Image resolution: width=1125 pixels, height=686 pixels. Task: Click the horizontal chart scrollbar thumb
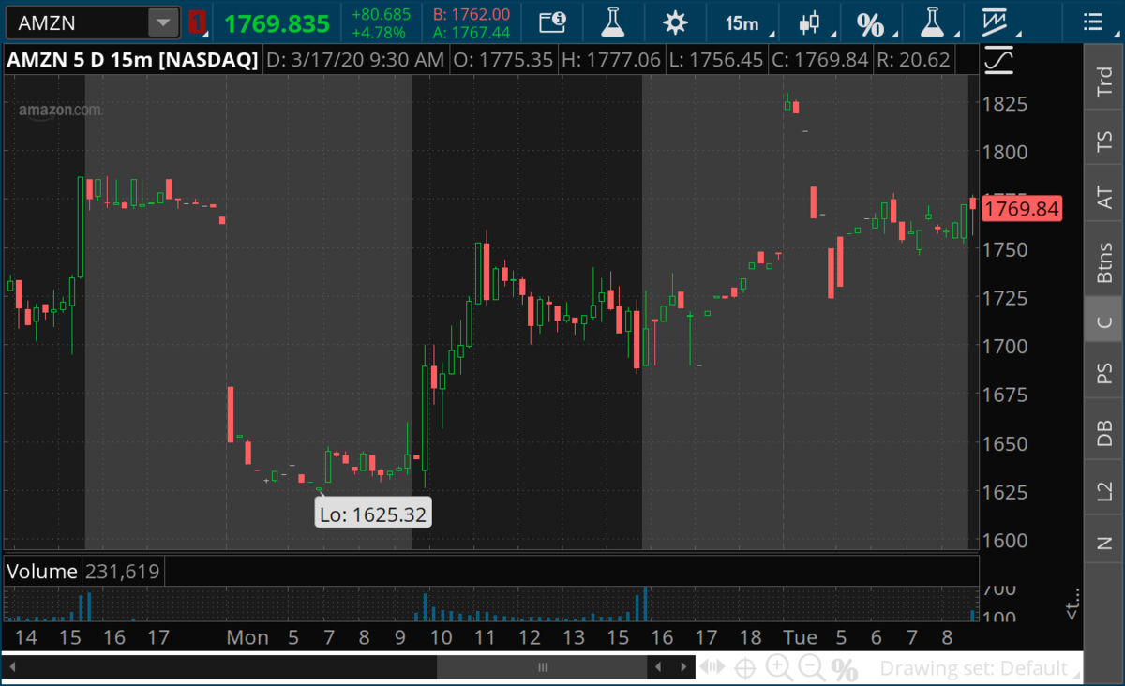pyautogui.click(x=542, y=667)
